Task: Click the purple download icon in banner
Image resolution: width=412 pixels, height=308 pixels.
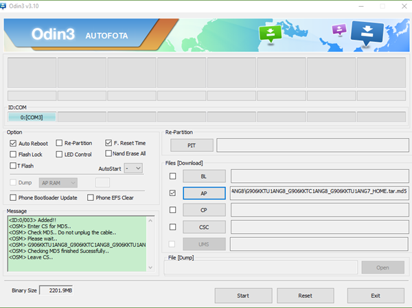Action: (339, 30)
